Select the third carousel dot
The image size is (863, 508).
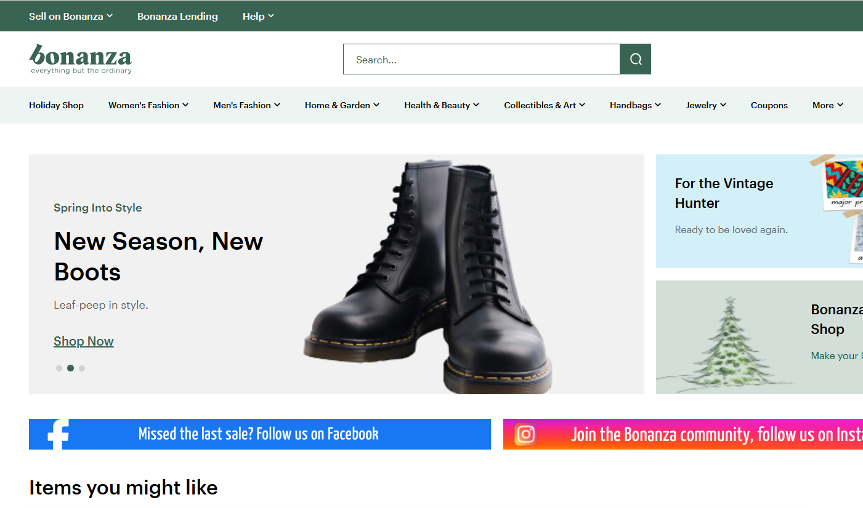(x=82, y=368)
